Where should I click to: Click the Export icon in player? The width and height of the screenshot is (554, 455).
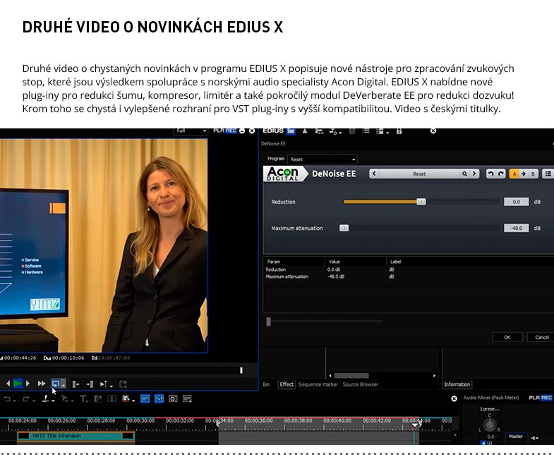[x=123, y=384]
